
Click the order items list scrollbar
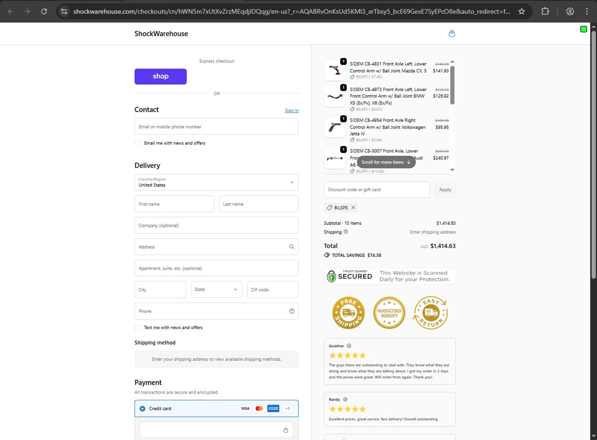pos(452,85)
